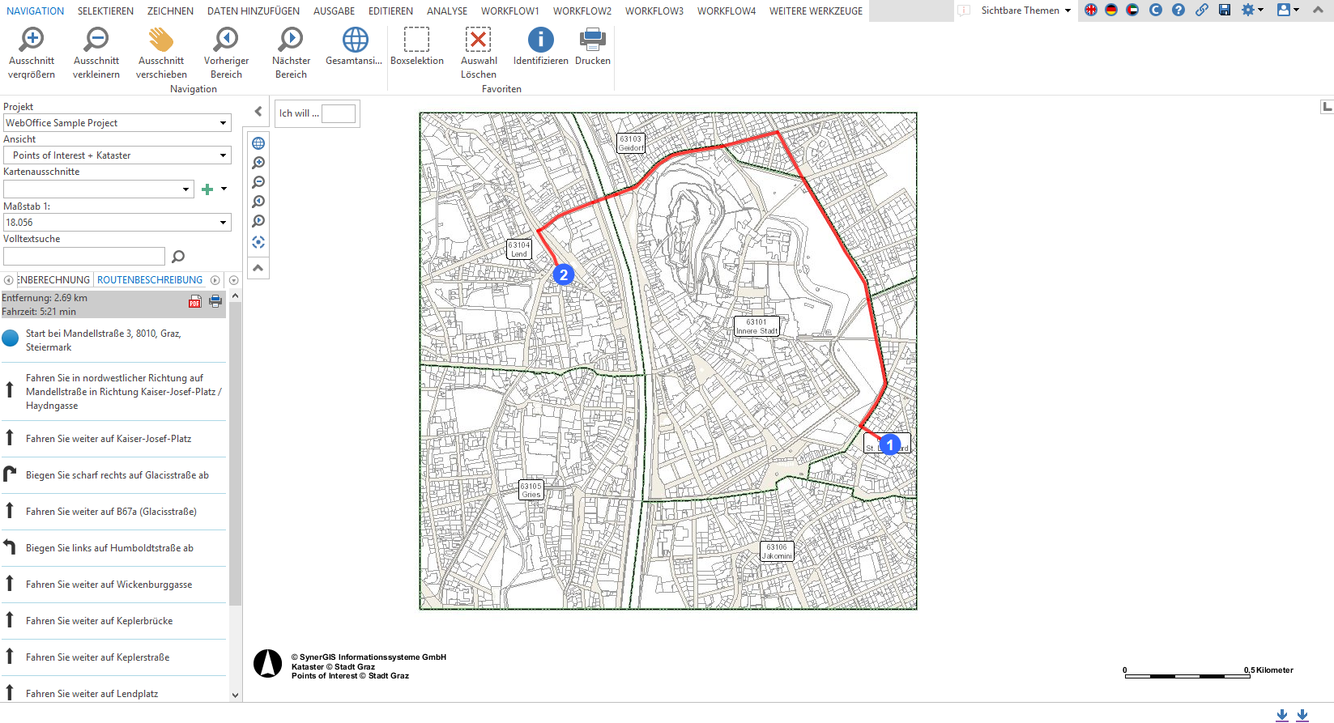Screen dimensions: 1334x723
Task: Click the Vorheriger Bereich icon
Action: [226, 40]
